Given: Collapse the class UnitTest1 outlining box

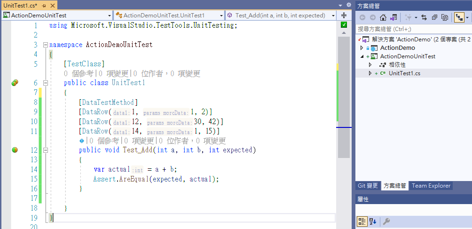Looking at the screenshot, I should pyautogui.click(x=46, y=83).
